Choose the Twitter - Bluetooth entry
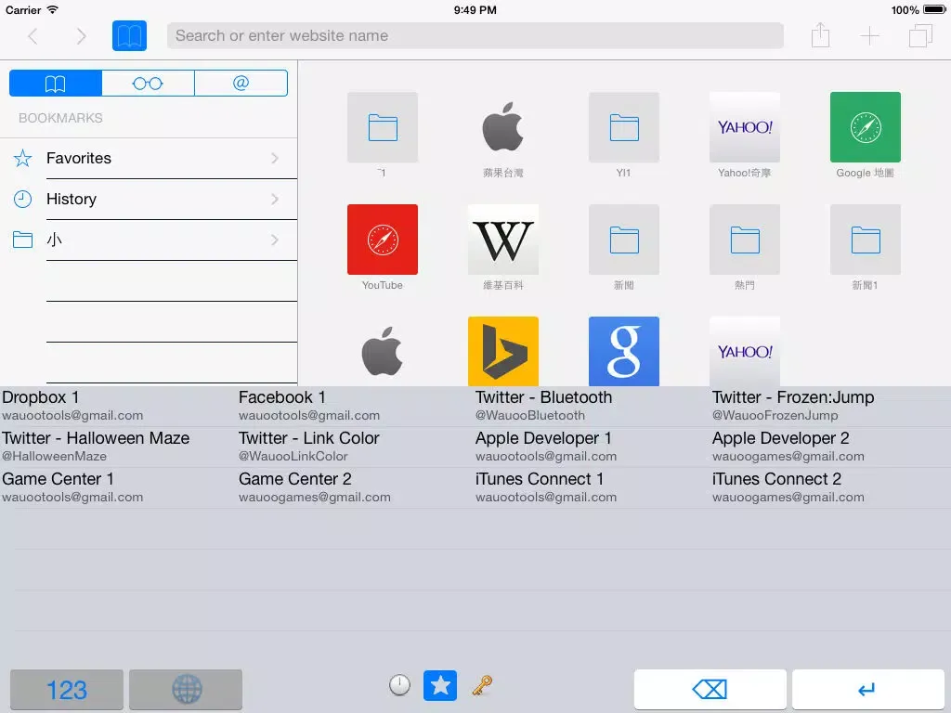This screenshot has width=951, height=713. (x=592, y=407)
